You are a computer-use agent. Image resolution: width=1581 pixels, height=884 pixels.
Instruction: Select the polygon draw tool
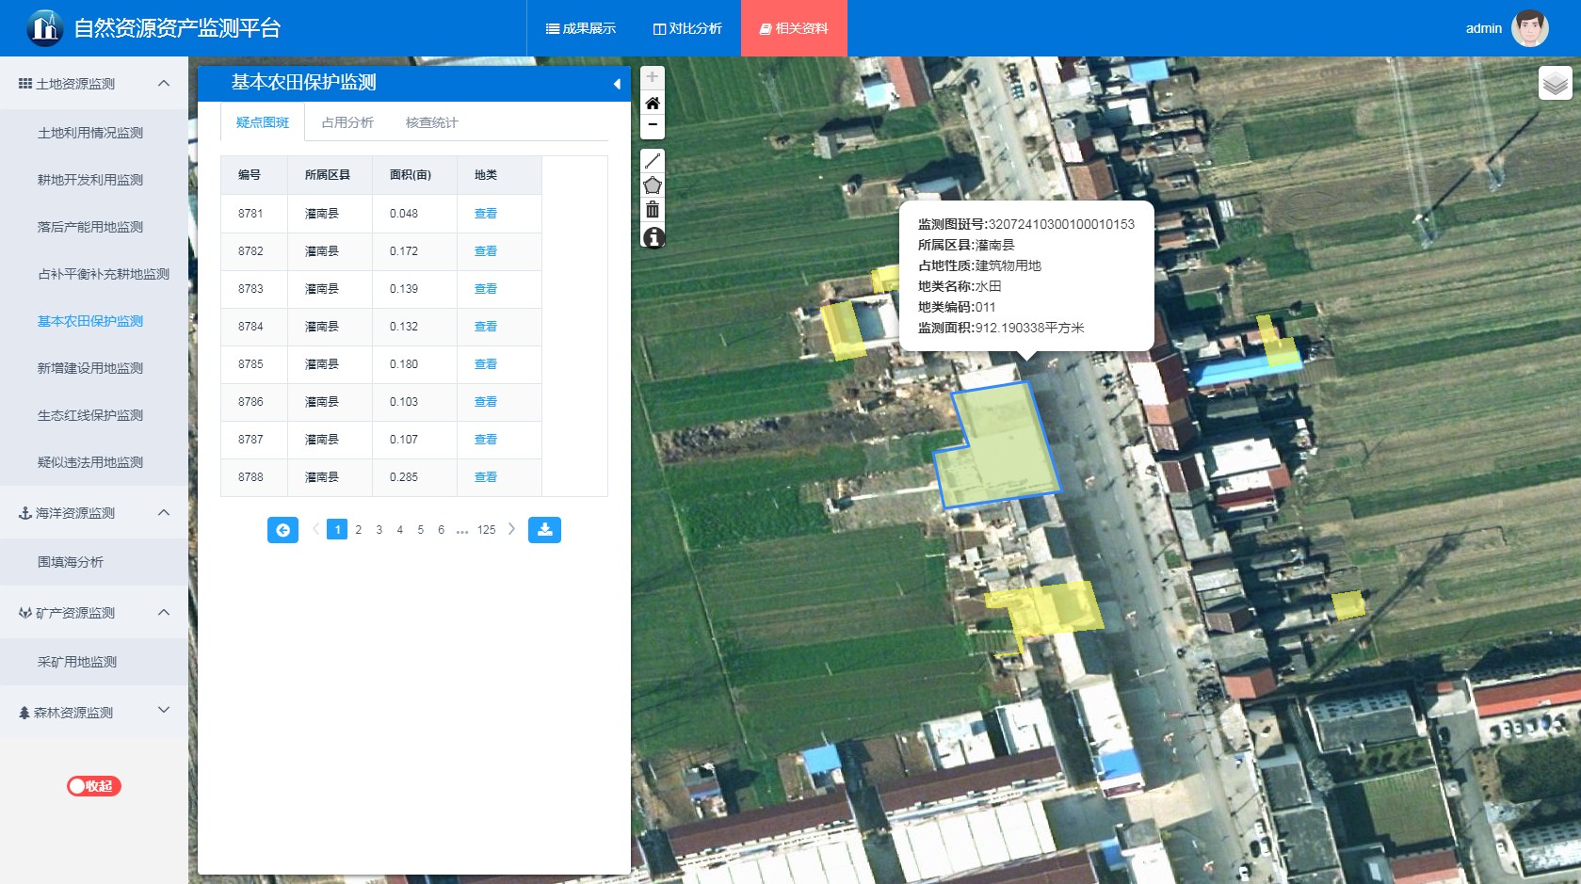pyautogui.click(x=652, y=185)
